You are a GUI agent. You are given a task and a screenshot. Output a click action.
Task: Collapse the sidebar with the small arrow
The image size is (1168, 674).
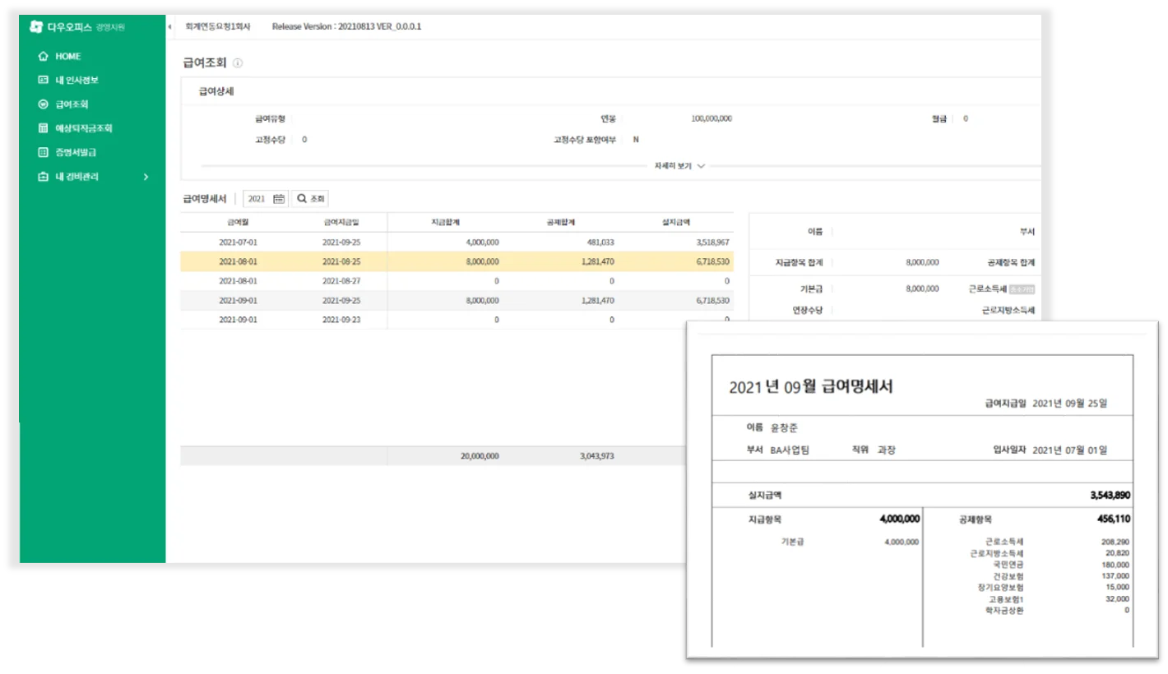[x=169, y=27]
